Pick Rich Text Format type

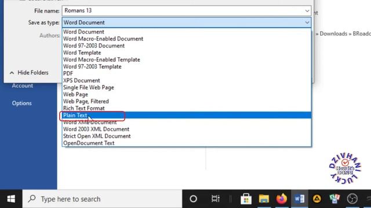187,108
